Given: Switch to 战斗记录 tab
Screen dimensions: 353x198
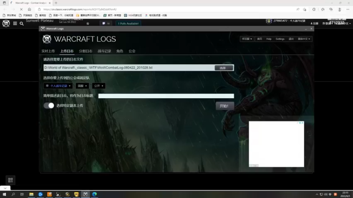Looking at the screenshot, I should [104, 51].
